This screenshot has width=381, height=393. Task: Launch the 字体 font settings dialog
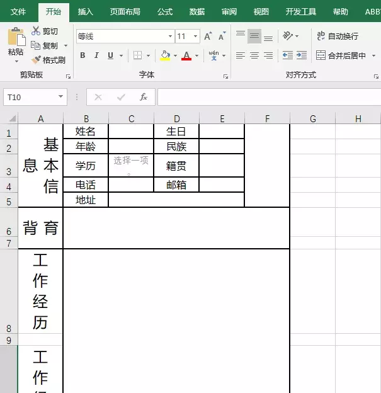tap(225, 76)
